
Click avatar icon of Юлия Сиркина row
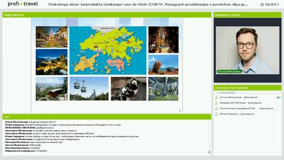pos(216,114)
